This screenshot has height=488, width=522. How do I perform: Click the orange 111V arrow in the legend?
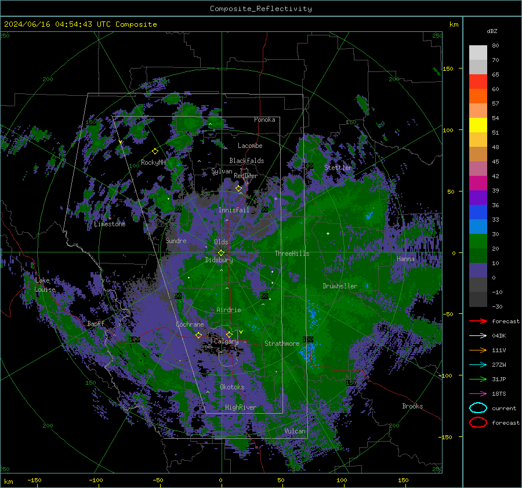pos(478,350)
